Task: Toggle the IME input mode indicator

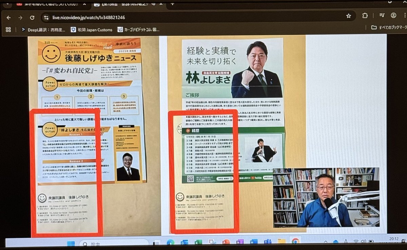Action: [x=346, y=242]
